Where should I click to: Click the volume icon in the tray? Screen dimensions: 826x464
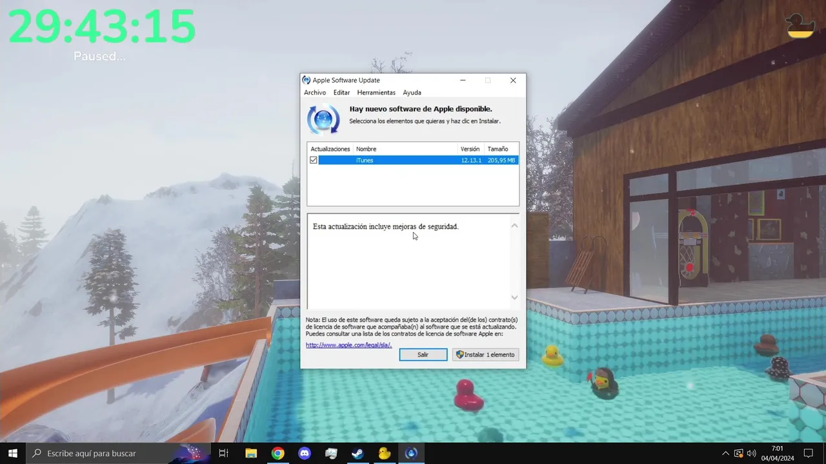(x=751, y=453)
